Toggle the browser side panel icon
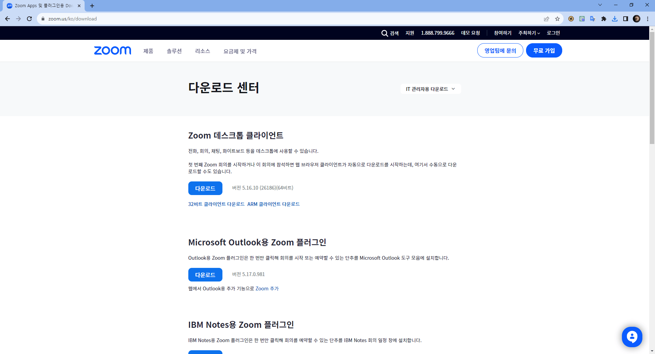Viewport: 655px width, 354px height. 626,19
